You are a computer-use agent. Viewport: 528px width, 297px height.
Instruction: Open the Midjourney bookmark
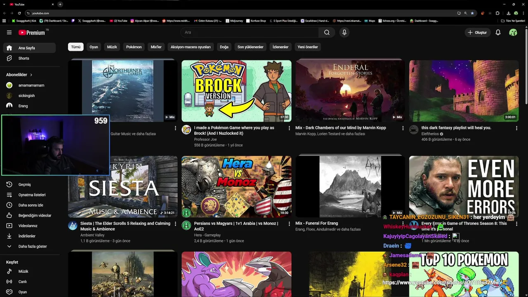234,21
